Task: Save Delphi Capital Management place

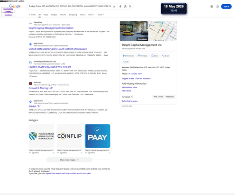Action: (155, 56)
